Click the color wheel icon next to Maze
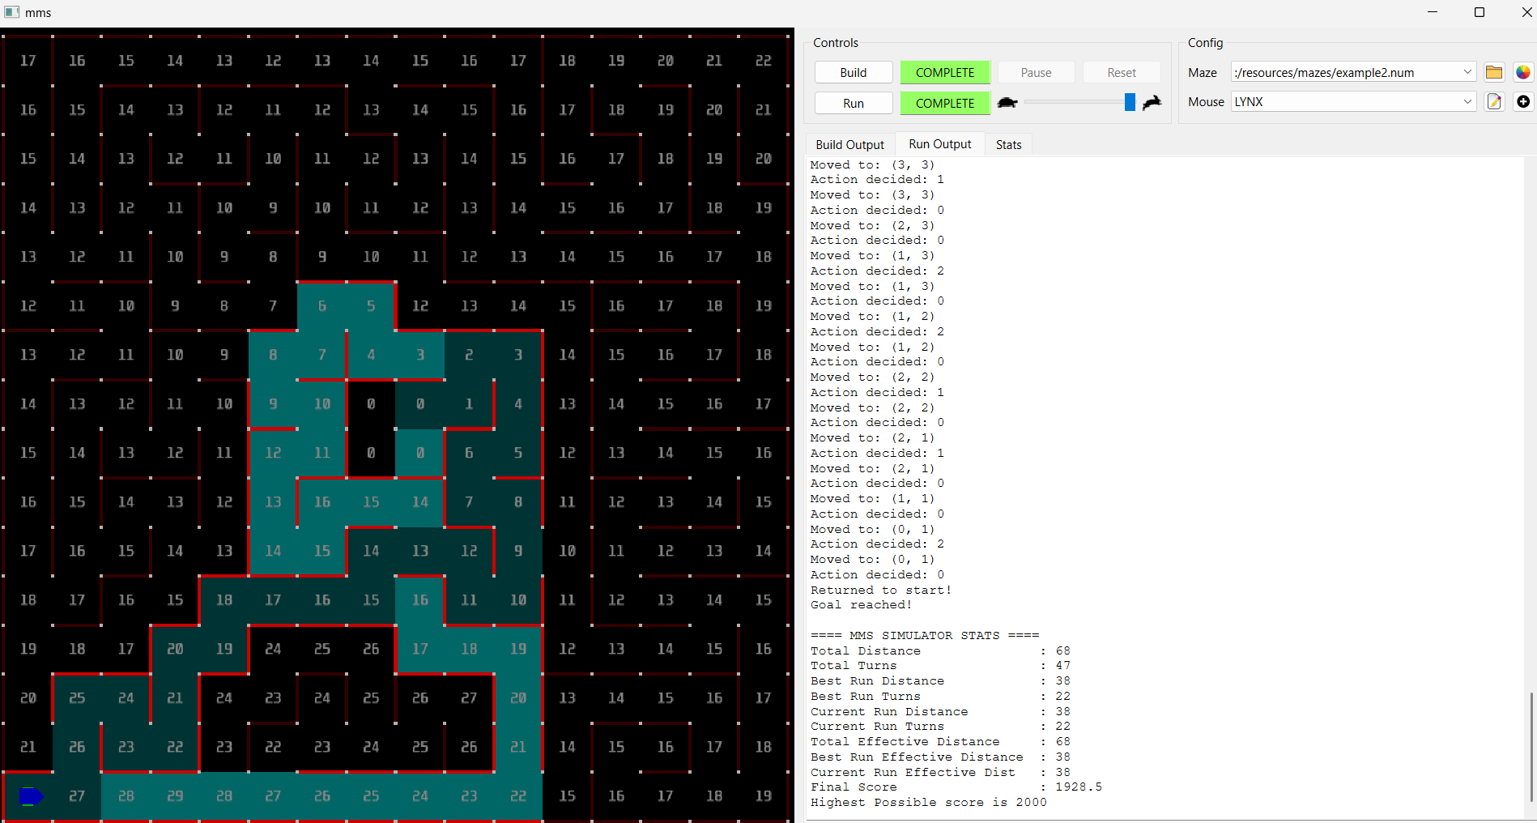This screenshot has width=1537, height=823. [1523, 72]
